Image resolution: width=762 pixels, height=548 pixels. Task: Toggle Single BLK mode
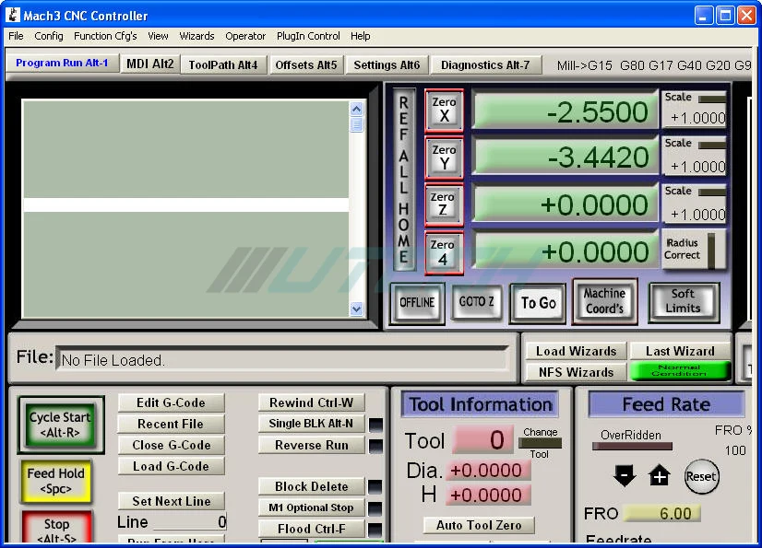click(311, 424)
